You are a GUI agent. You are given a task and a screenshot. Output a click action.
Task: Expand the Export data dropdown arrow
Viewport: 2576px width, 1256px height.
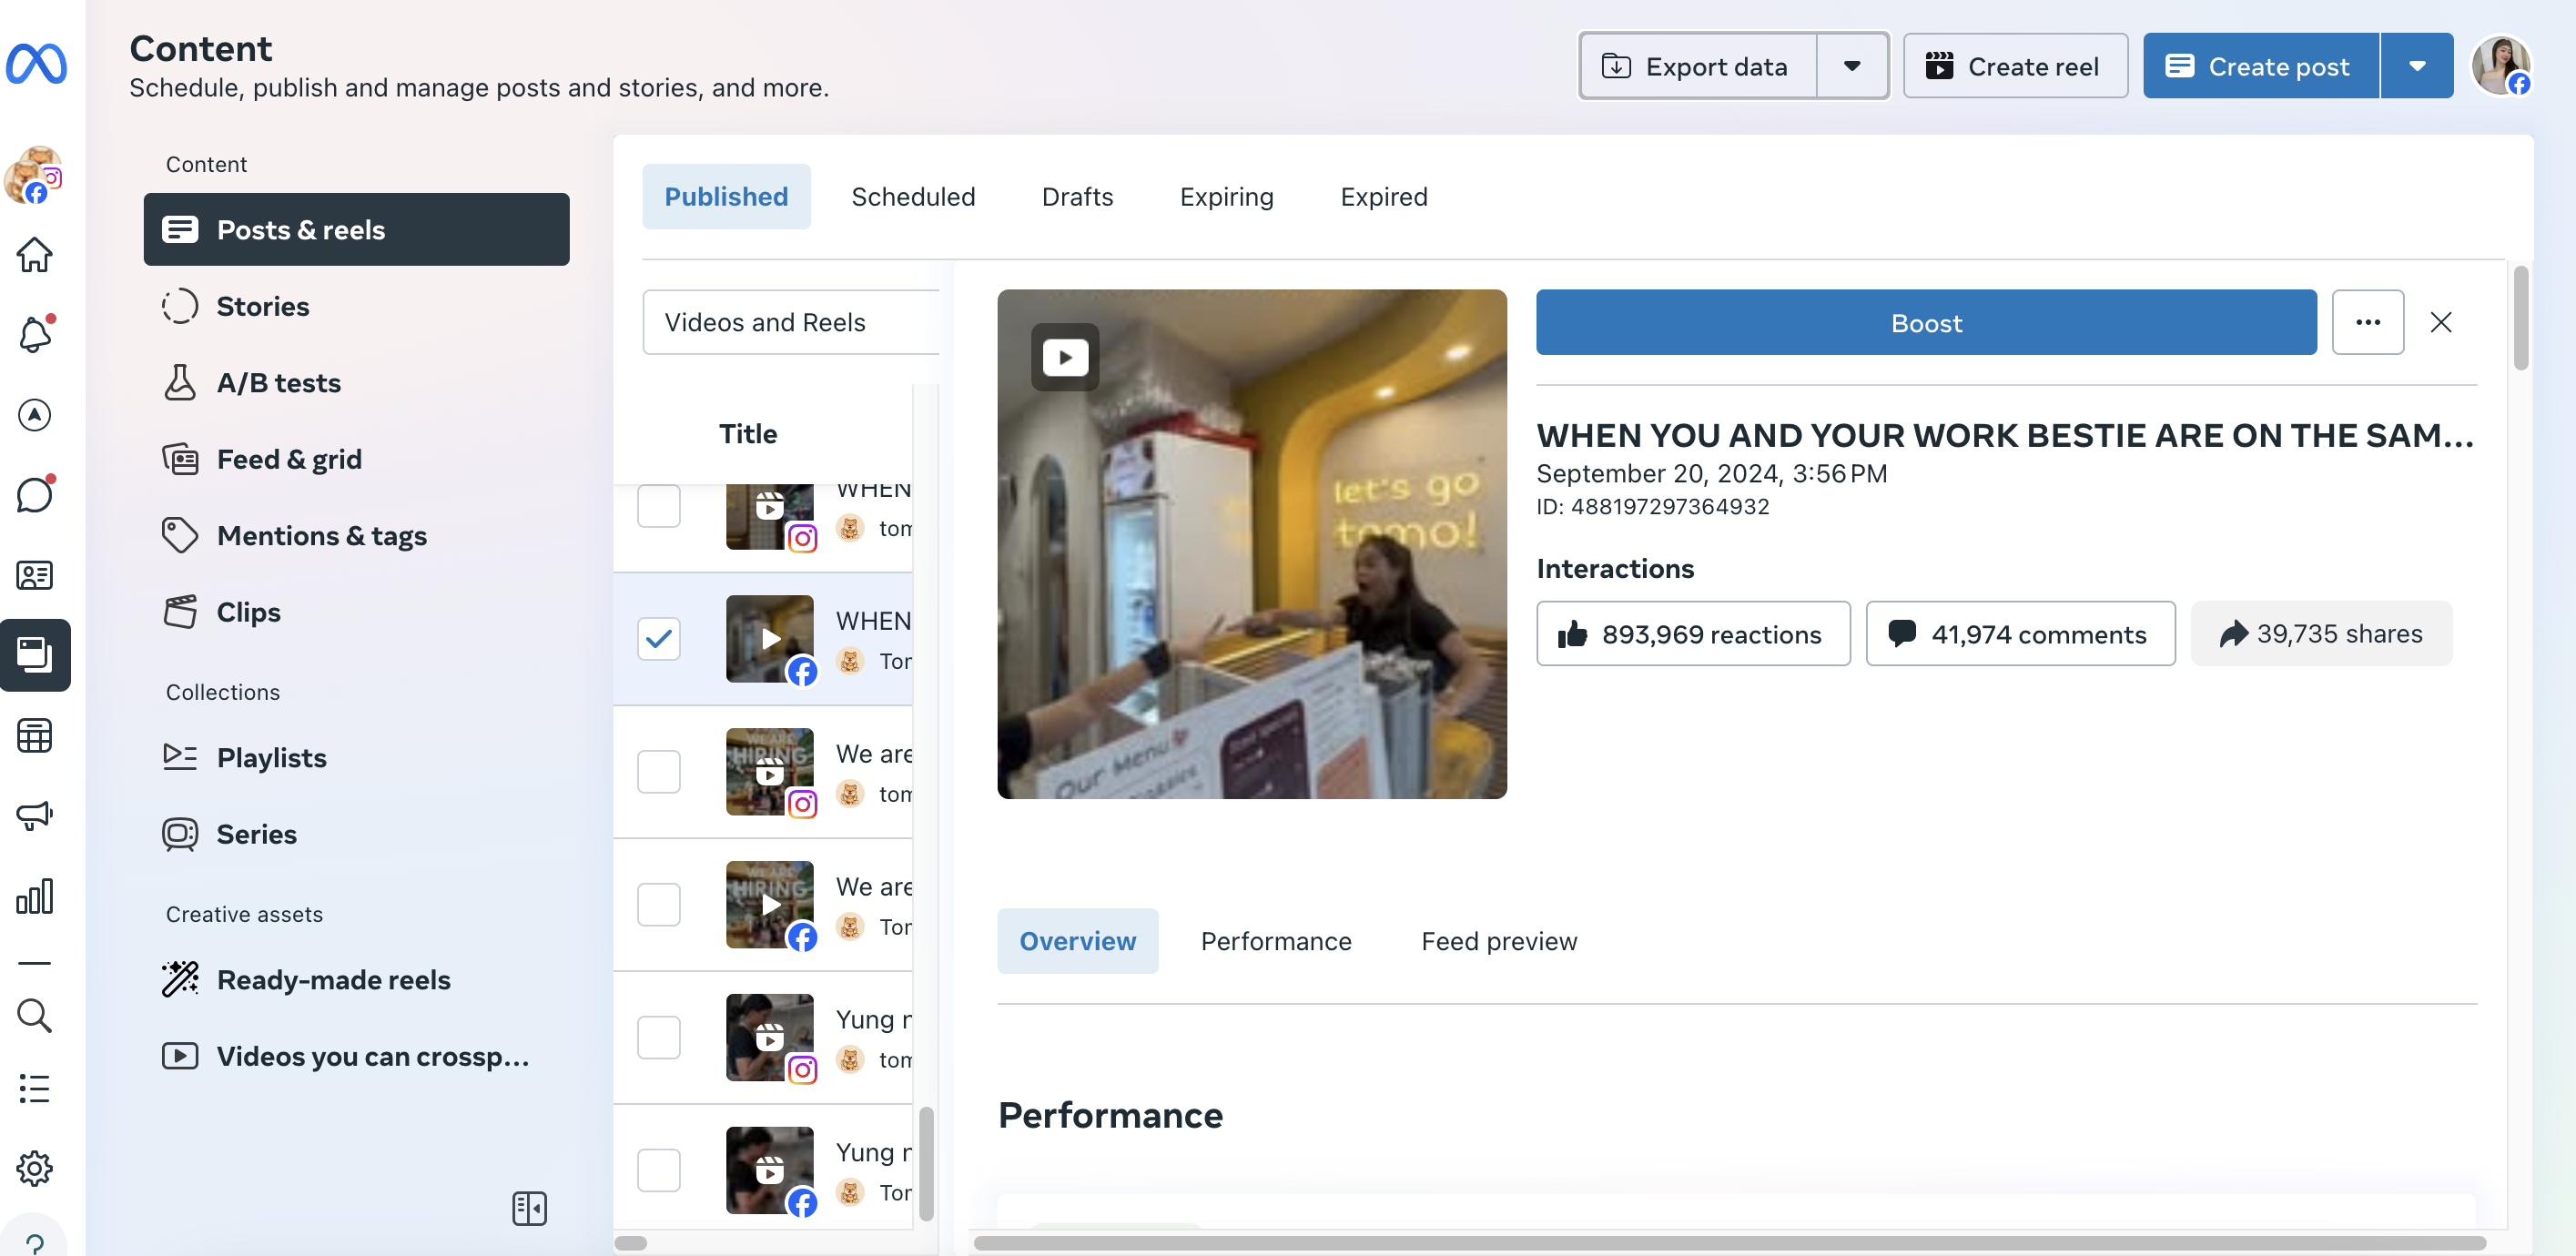pyautogui.click(x=1851, y=66)
